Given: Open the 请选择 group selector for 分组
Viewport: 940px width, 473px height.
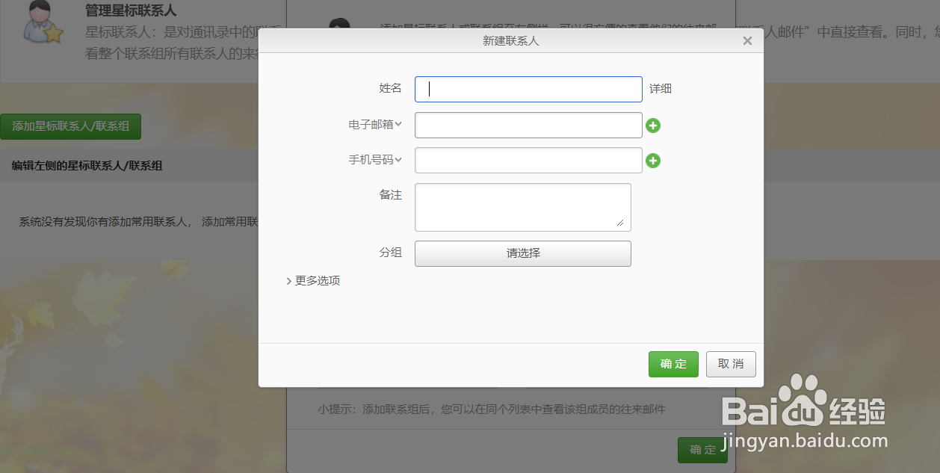Looking at the screenshot, I should (x=522, y=253).
